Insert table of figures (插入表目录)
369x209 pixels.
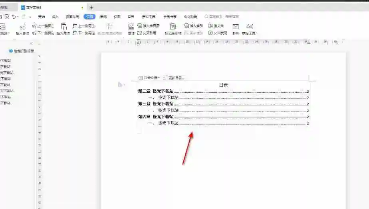149,26
